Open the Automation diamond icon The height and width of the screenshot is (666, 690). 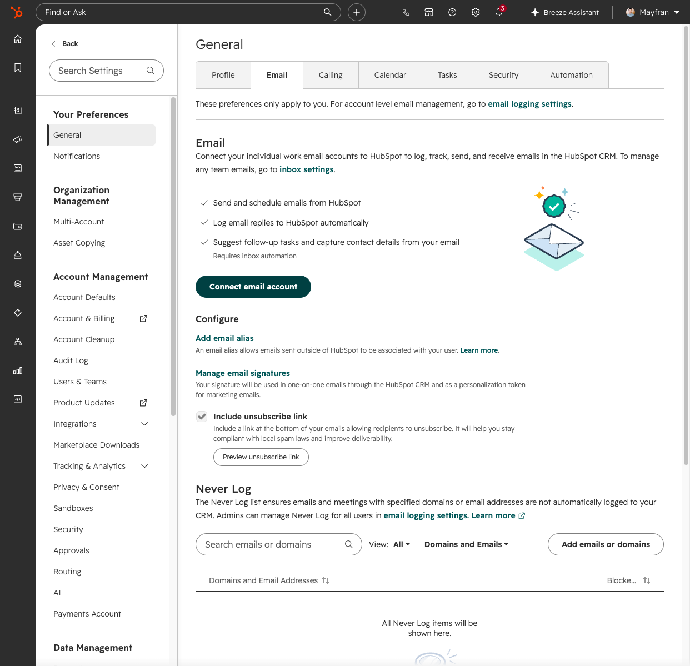[18, 313]
